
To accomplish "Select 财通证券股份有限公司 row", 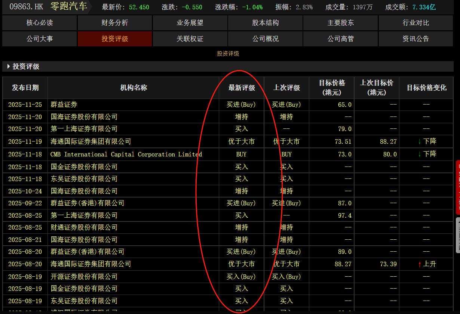I will (x=228, y=227).
